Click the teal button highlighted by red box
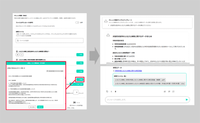This screenshot has height=123, width=200. (x=80, y=79)
